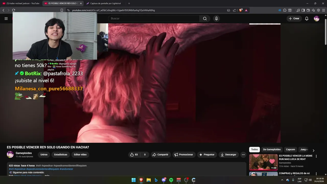The image size is (327, 184).
Task: Like the video with thumbs up
Action: pyautogui.click(x=134, y=155)
